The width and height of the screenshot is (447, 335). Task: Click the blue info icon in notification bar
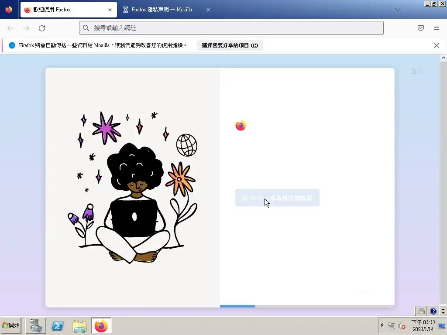(x=12, y=45)
